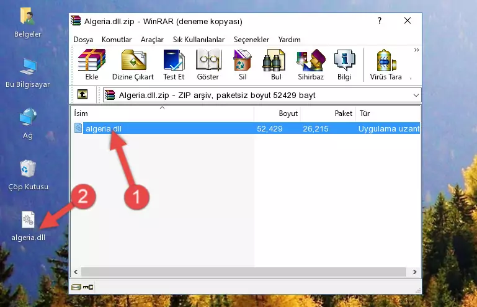477x307 pixels.
Task: Select algeria.dll file on desktop
Action: coord(29,226)
